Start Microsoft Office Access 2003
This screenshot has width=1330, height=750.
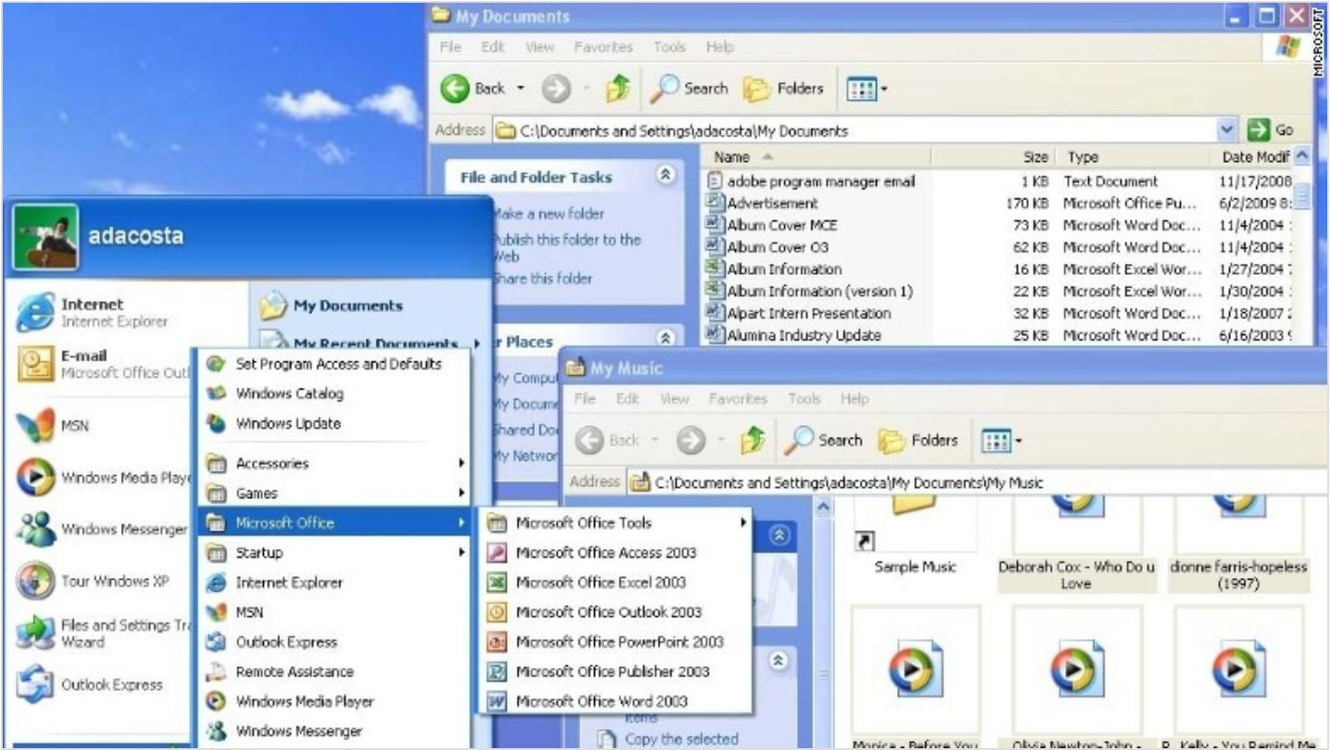tap(605, 552)
